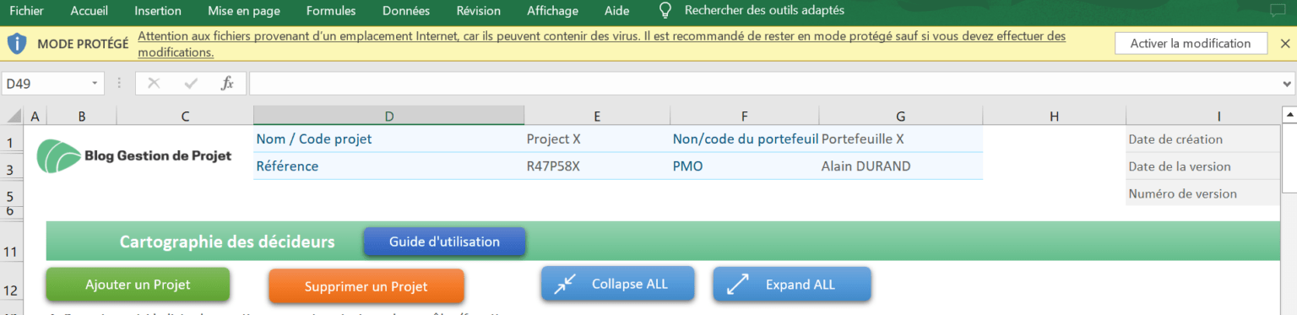The height and width of the screenshot is (315, 1297).
Task: Open the Formules ribbon tab
Action: tap(331, 11)
